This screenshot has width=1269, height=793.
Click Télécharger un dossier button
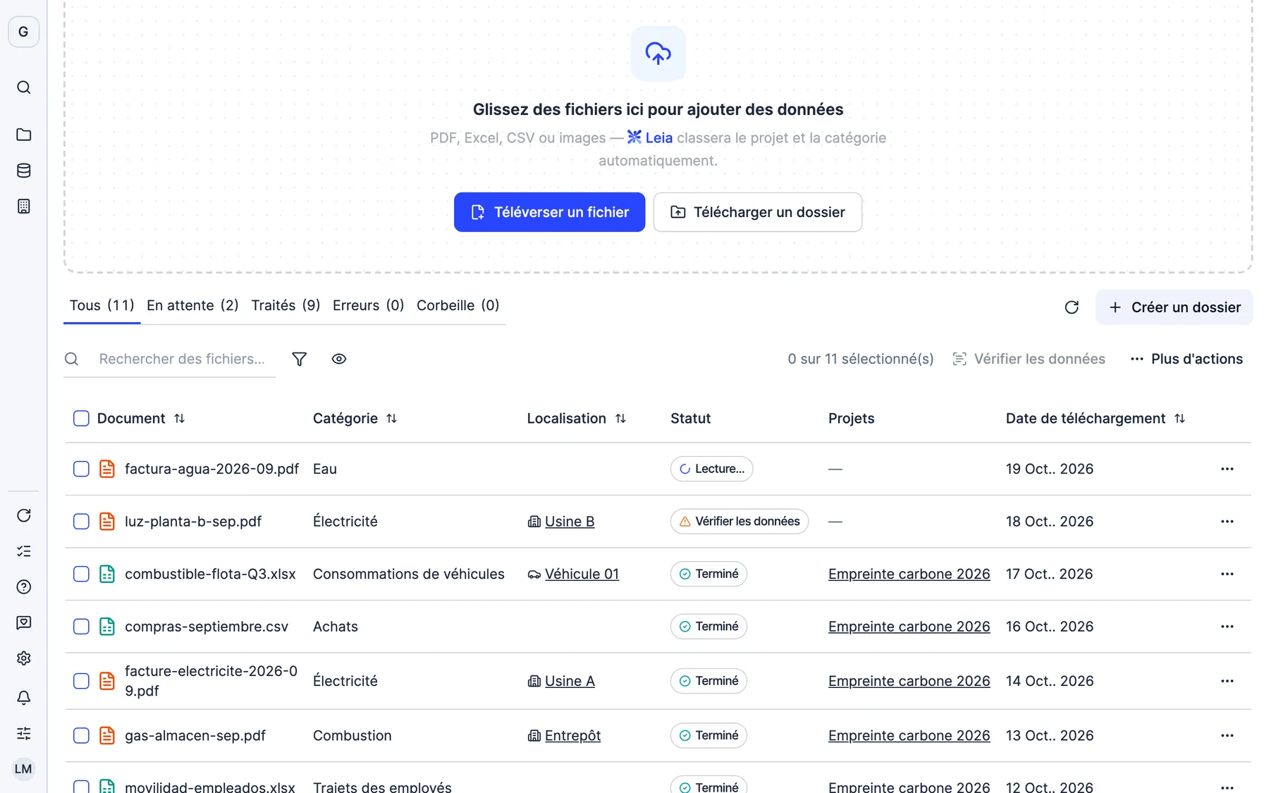(x=757, y=212)
